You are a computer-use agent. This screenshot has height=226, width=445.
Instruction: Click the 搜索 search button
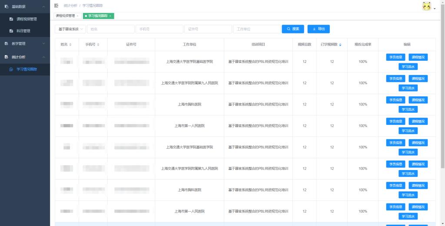tap(293, 29)
